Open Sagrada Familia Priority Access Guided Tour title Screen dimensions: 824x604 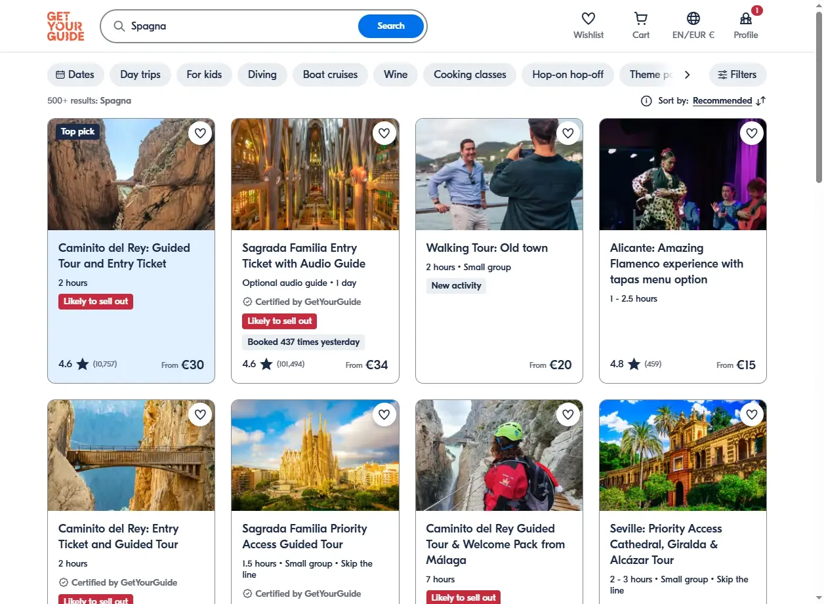[x=304, y=536]
